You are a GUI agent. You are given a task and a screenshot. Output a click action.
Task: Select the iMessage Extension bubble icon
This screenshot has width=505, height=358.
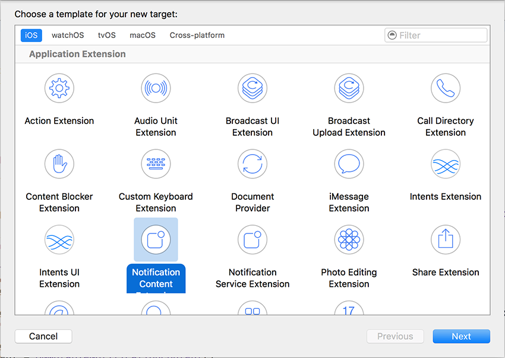349,164
